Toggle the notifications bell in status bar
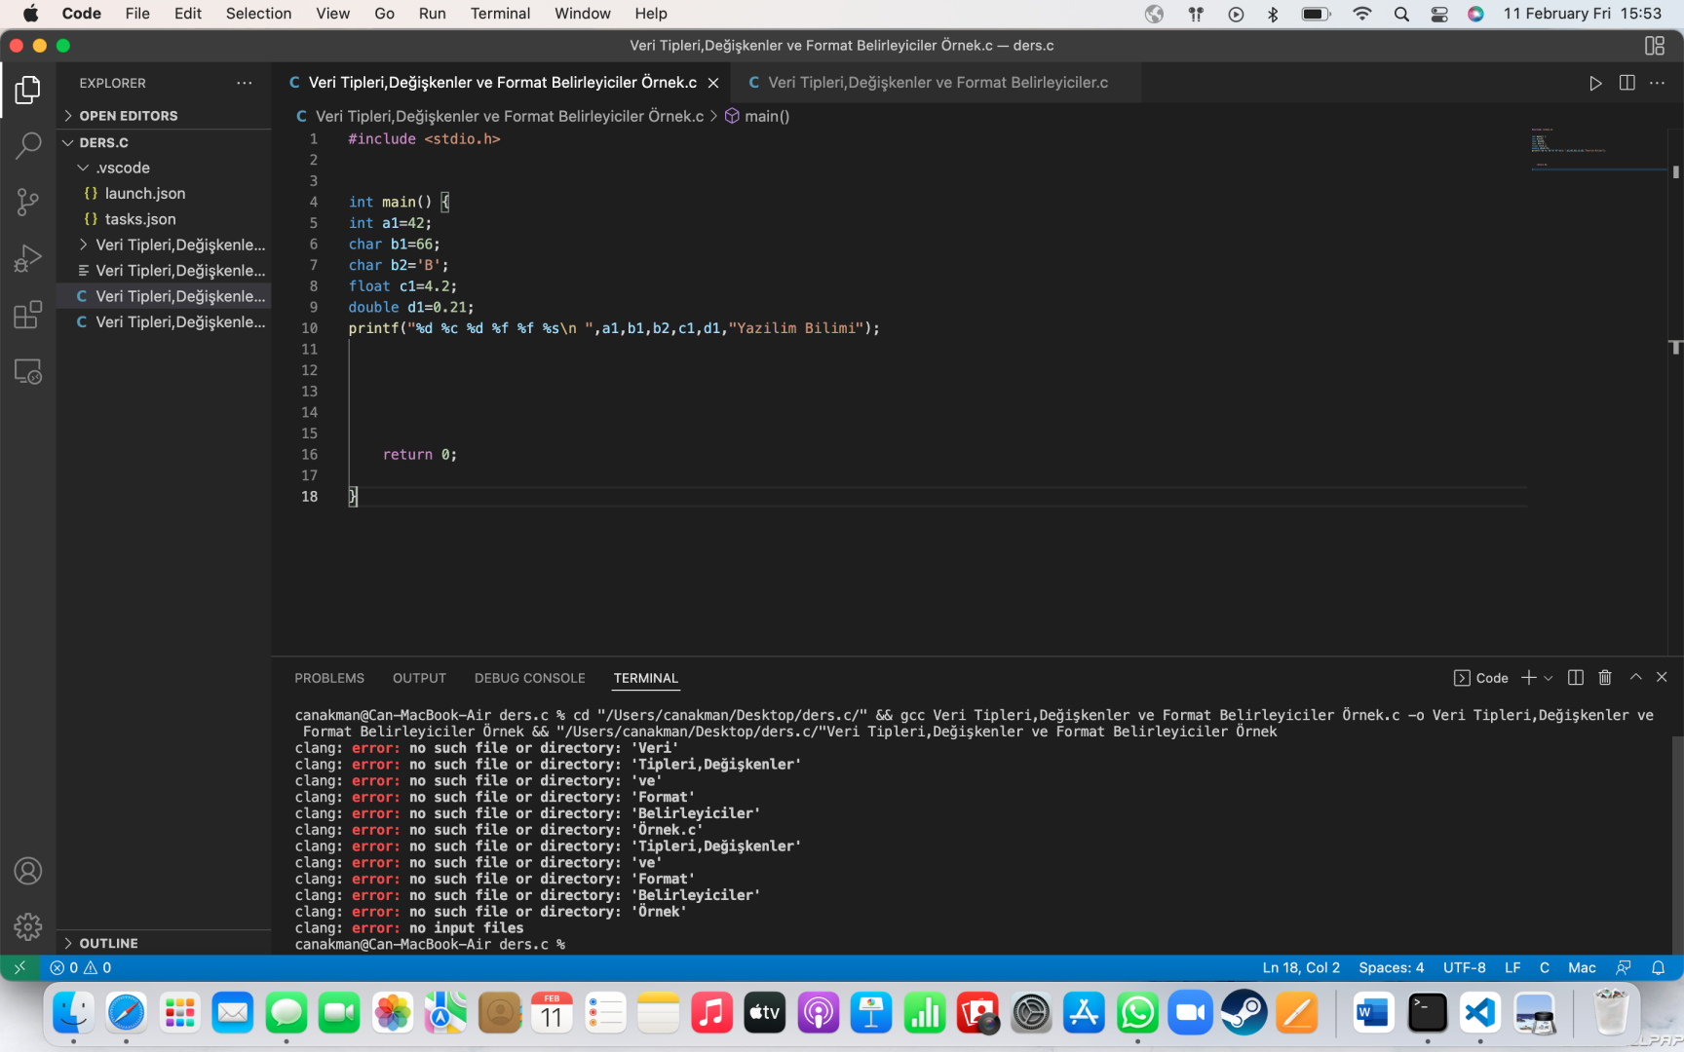Screen dimensions: 1684x1052 point(1658,967)
